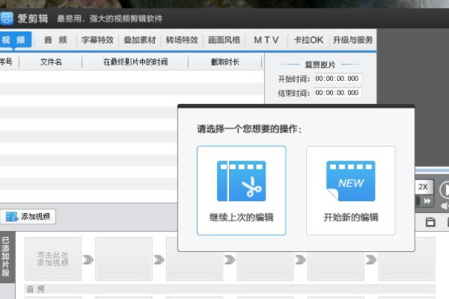
Task: Click the fast-forward double arrow icon
Action: 427,201
